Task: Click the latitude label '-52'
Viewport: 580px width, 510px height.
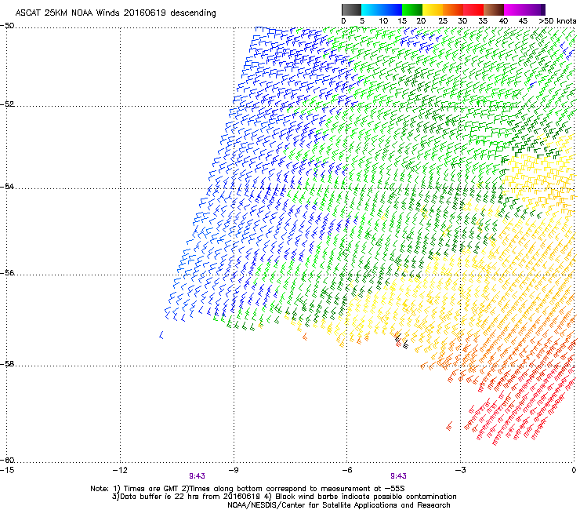Action: pyautogui.click(x=7, y=104)
